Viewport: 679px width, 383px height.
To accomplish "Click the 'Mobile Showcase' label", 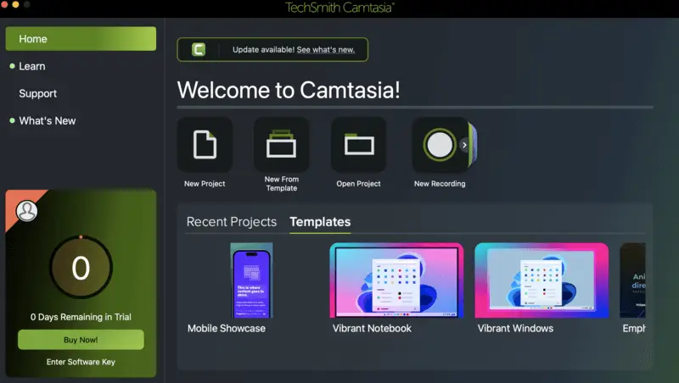I will pos(227,329).
